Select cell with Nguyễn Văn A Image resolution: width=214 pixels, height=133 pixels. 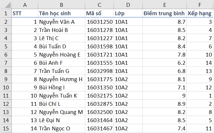coord(61,22)
